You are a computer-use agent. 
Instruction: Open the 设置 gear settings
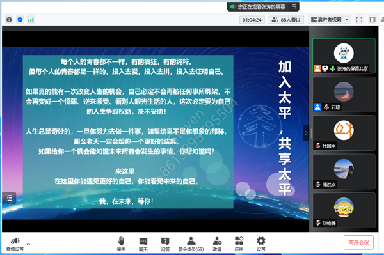(x=261, y=244)
